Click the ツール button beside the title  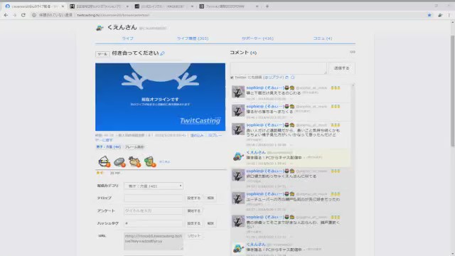(x=102, y=54)
